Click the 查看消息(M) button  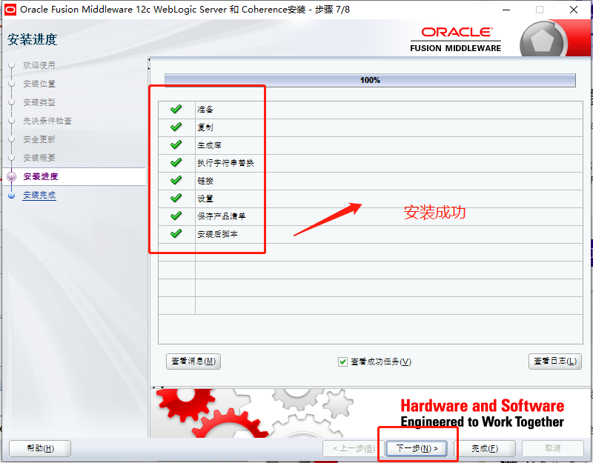pyautogui.click(x=193, y=362)
